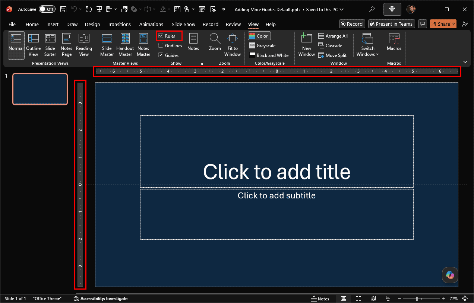Open the Customize Quick Access Toolbar dropdown
474x303 pixels.
click(224, 9)
